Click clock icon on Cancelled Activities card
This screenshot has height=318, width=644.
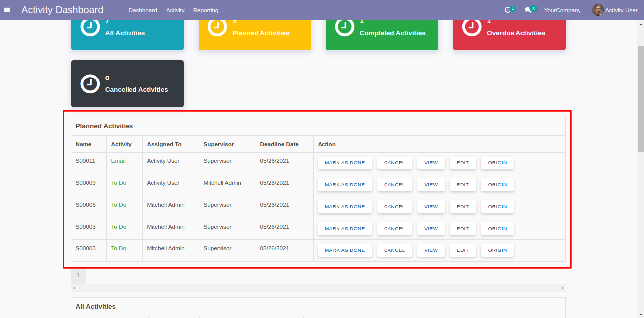pos(90,83)
